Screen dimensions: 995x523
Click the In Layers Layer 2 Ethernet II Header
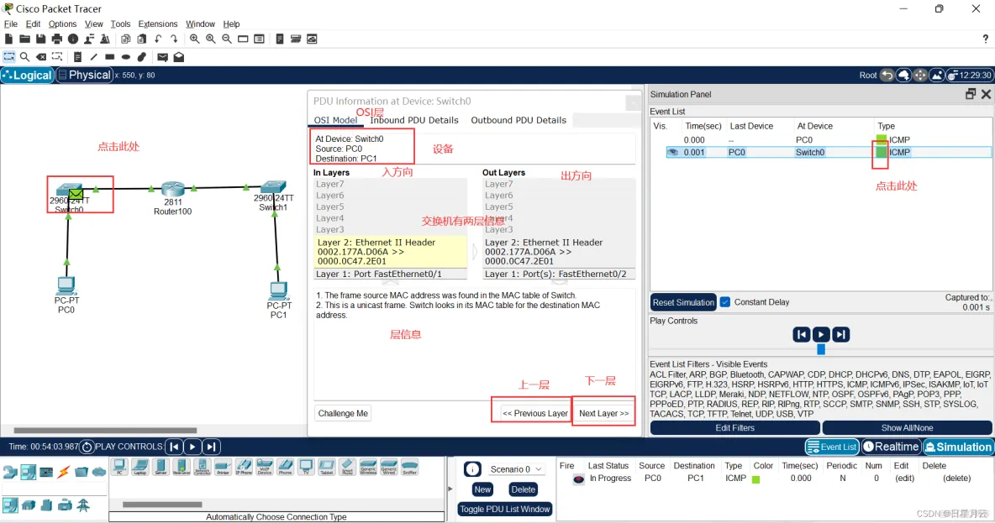coord(390,252)
